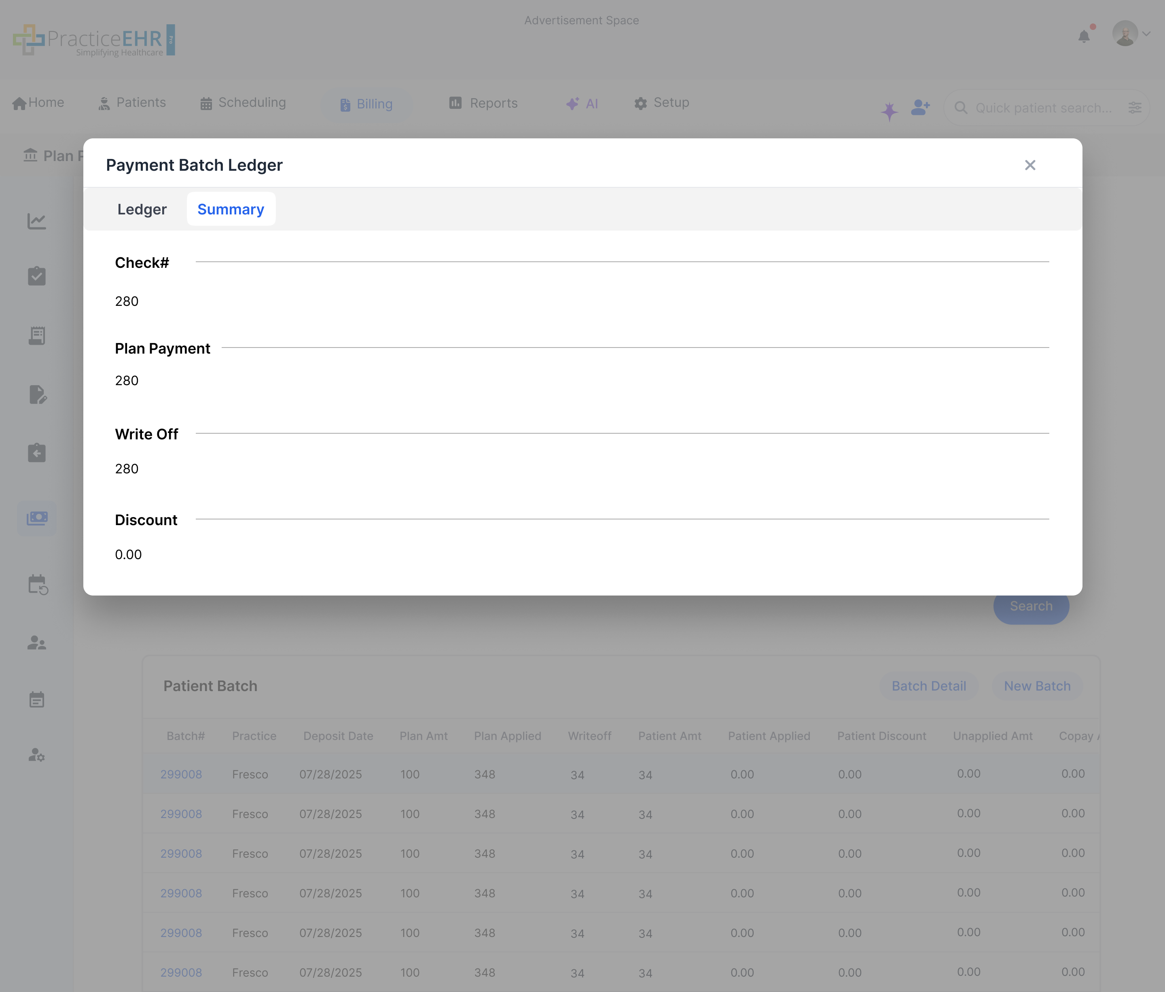This screenshot has height=992, width=1165.
Task: Open the clipboard checkmark sidebar icon
Action: tap(36, 276)
